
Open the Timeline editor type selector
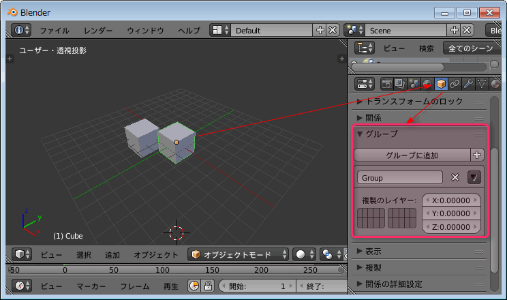point(21,286)
